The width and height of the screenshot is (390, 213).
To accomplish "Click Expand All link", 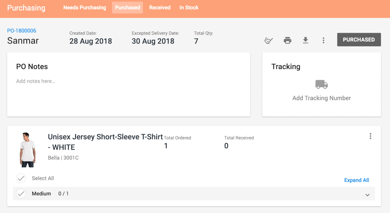I will pyautogui.click(x=357, y=180).
